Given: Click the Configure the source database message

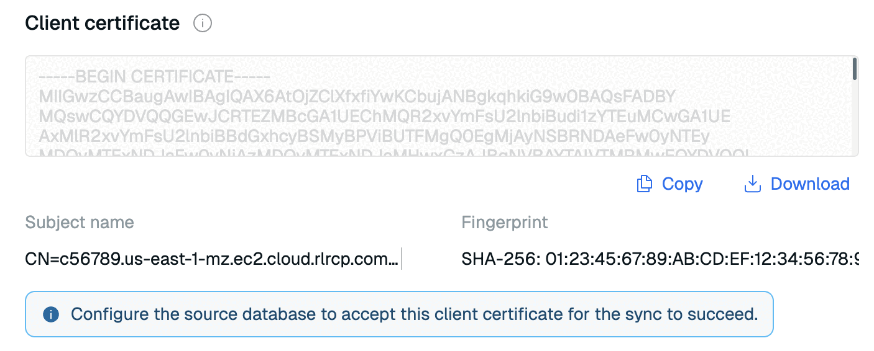Looking at the screenshot, I should point(414,314).
